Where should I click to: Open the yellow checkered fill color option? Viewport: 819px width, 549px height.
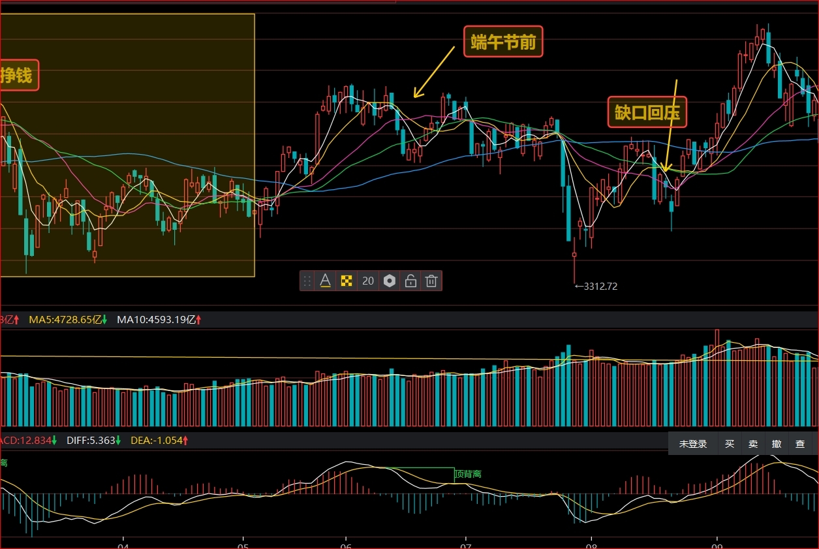347,281
